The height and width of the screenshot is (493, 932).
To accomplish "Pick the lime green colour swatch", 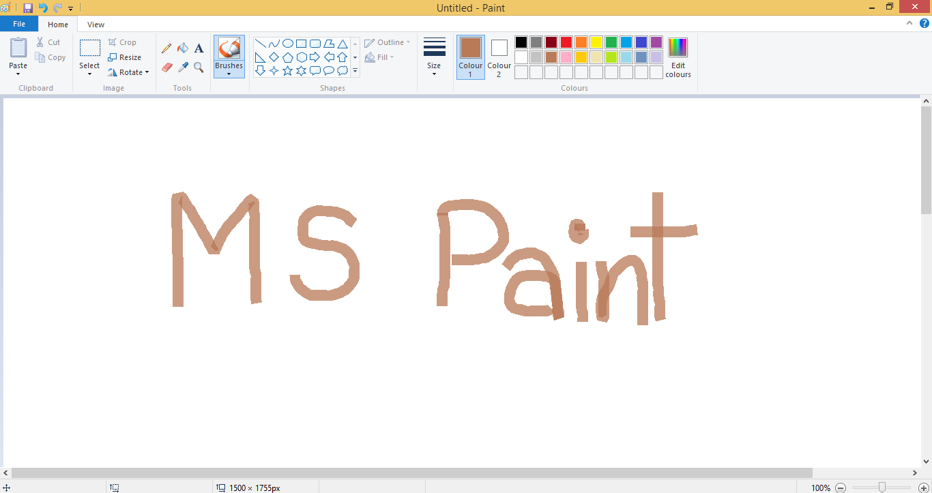I will click(x=611, y=57).
